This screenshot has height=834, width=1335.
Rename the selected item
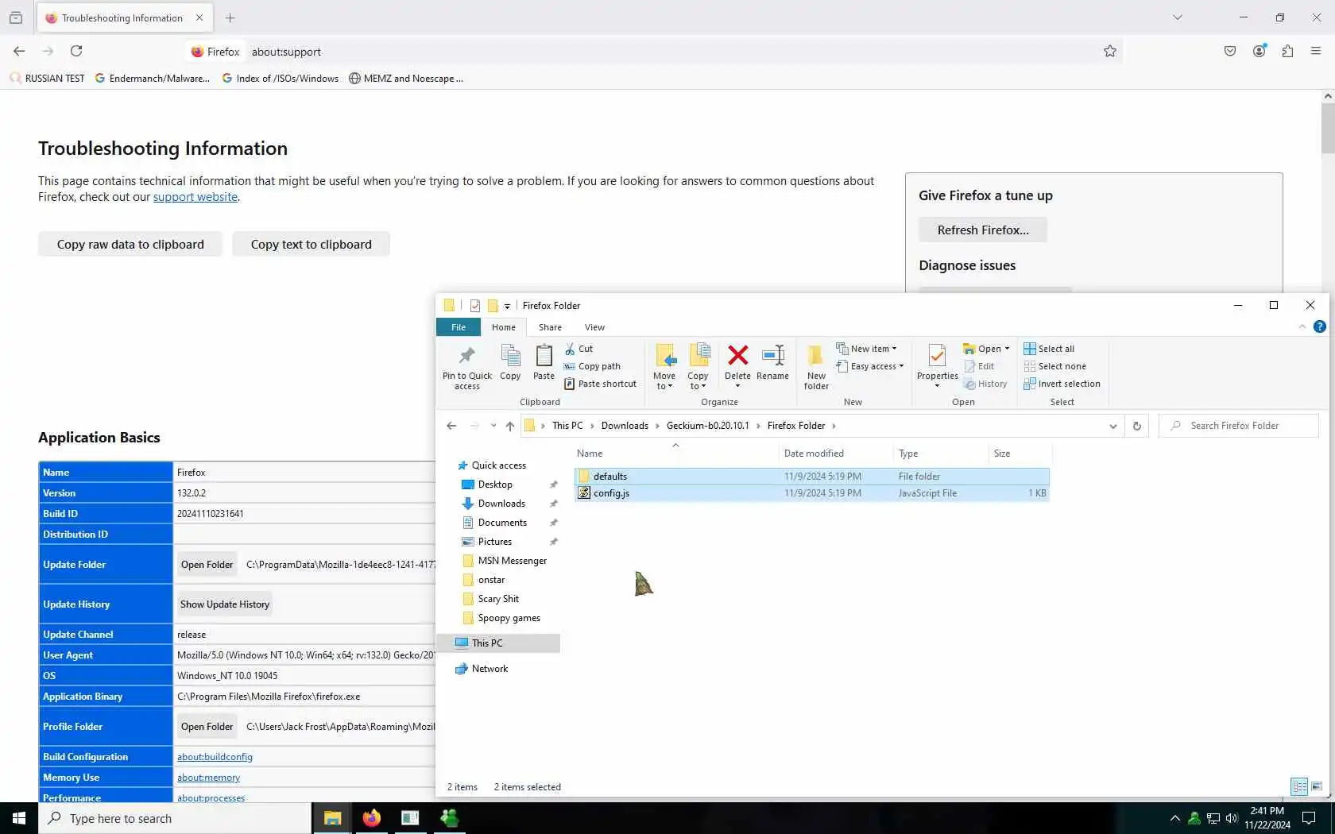click(x=772, y=362)
